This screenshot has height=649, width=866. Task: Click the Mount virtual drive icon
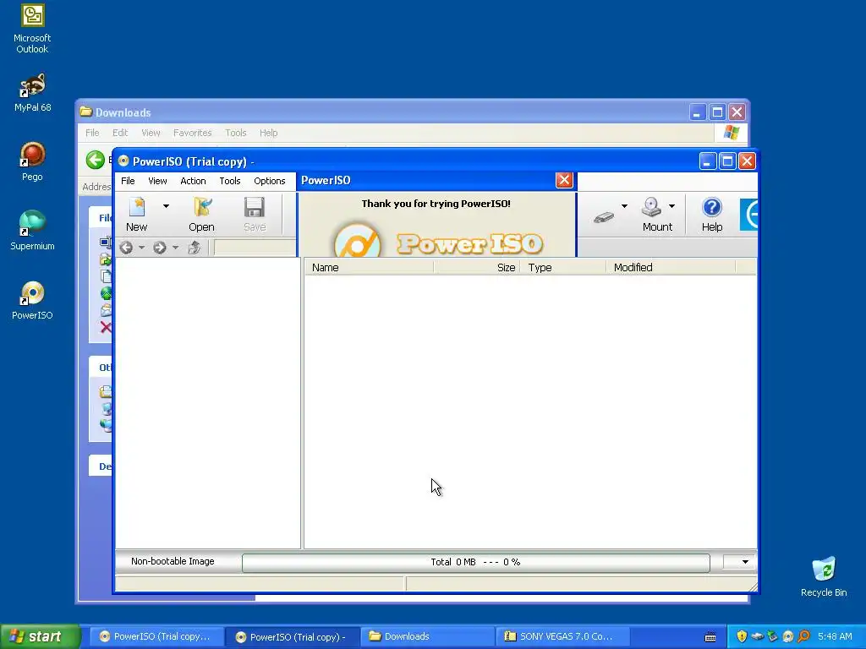coord(652,208)
